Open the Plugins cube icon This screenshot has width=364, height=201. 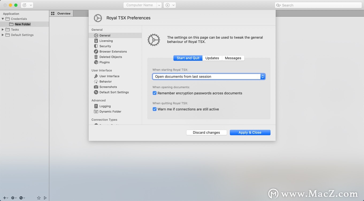96,62
